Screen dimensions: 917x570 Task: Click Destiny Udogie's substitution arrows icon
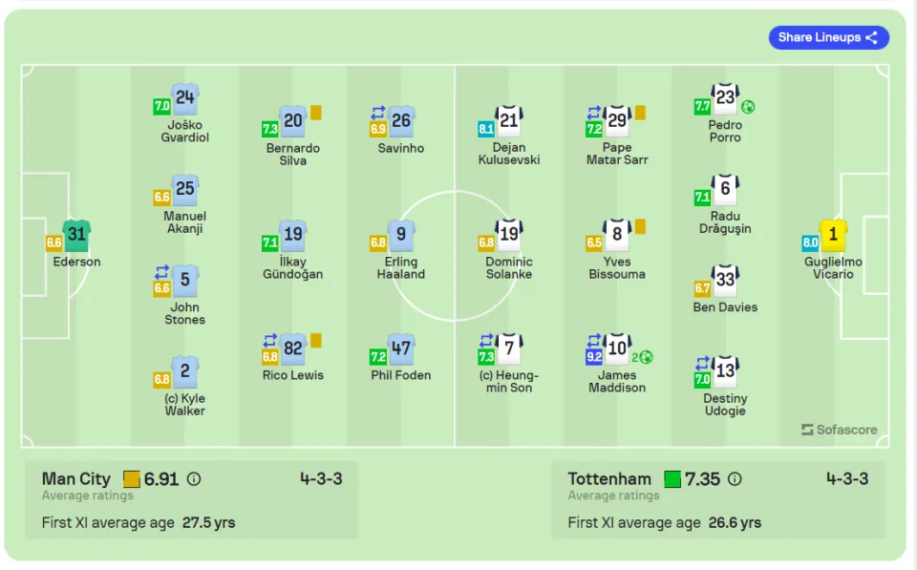coord(702,363)
